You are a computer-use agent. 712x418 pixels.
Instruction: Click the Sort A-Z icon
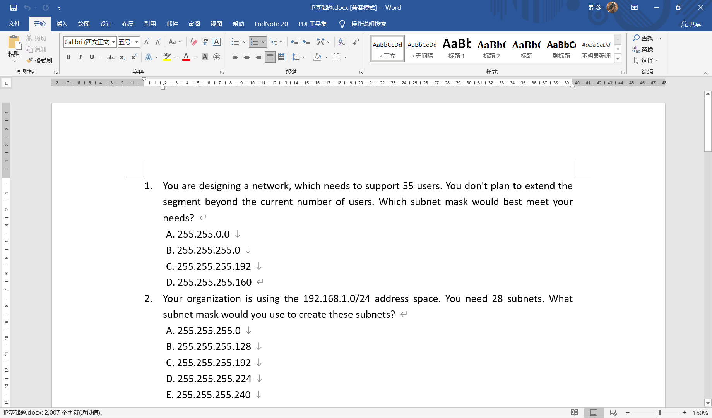[342, 42]
